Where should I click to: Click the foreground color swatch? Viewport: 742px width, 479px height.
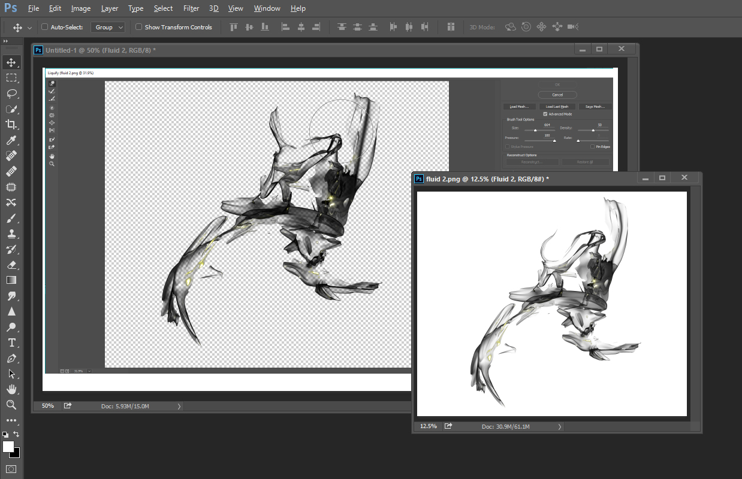point(8,447)
